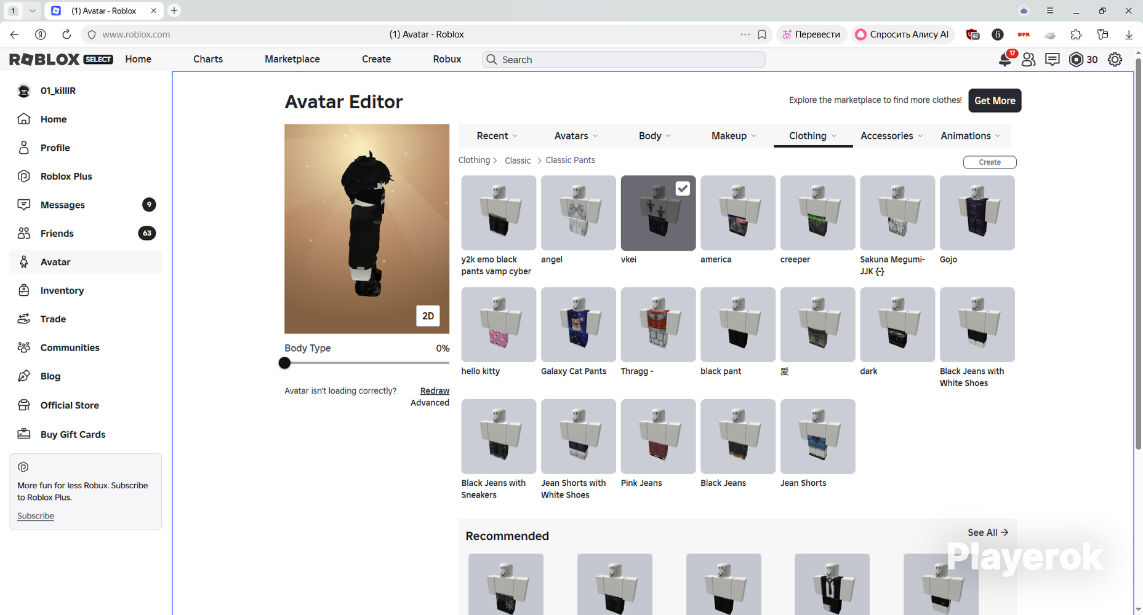Open Charts in the top navigation
This screenshot has height=615, width=1143.
208,59
